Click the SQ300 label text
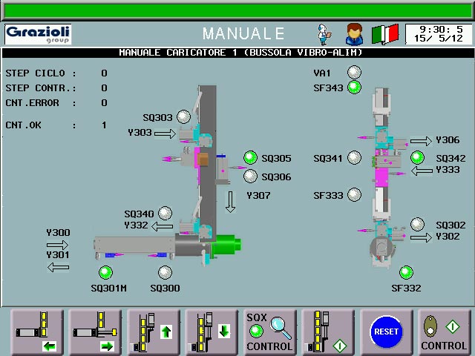 (x=165, y=288)
